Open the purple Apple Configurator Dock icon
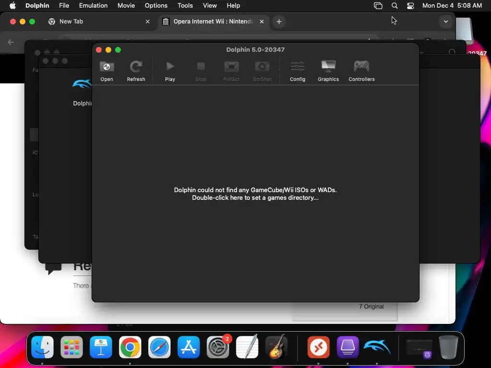Viewport: 491px width, 368px height. pos(348,347)
